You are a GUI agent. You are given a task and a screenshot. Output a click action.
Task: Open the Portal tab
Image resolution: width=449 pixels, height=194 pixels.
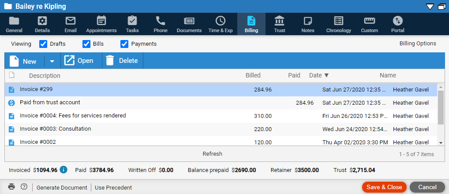[398, 24]
